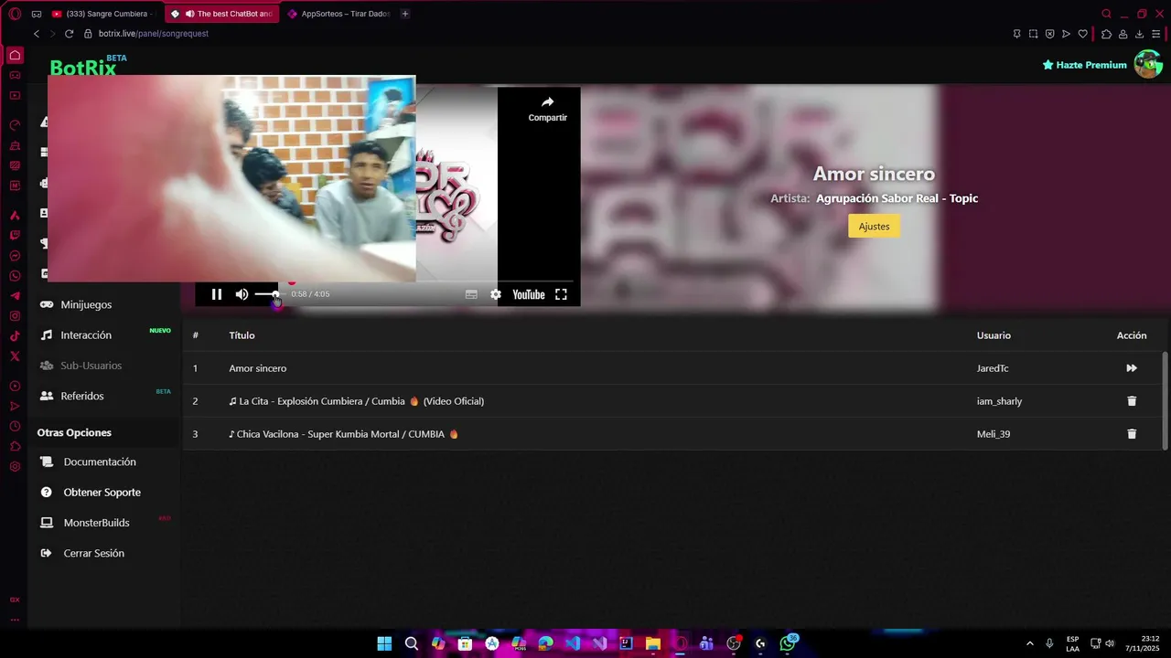The image size is (1171, 658).
Task: Open Interacción in the sidebar
Action: click(86, 335)
